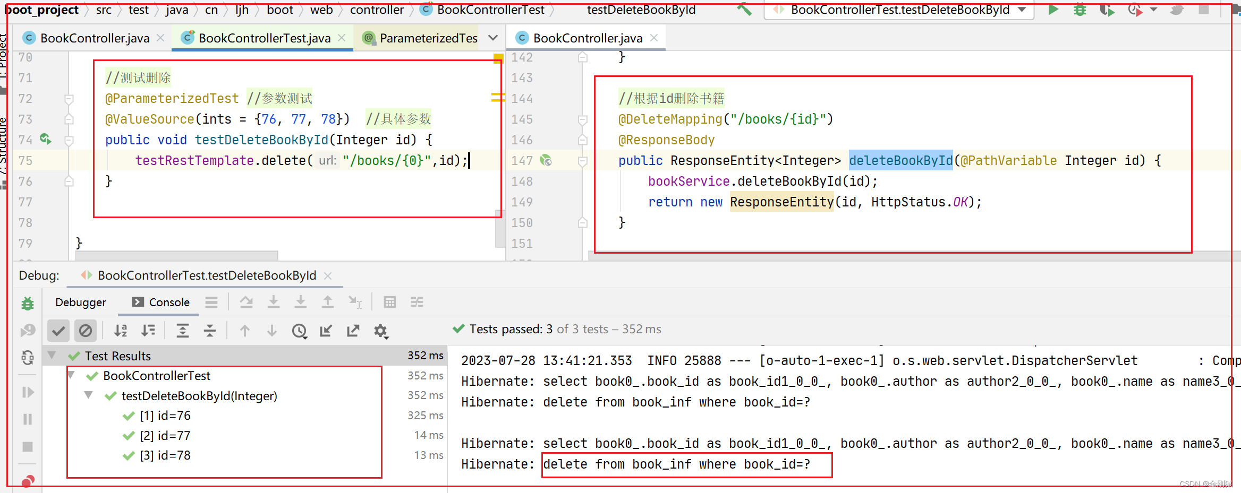Select the [2] id=77 test result
The height and width of the screenshot is (493, 1241).
tap(165, 436)
